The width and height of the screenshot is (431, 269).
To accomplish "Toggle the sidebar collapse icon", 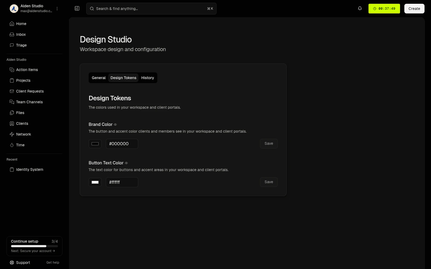I will coord(77,9).
